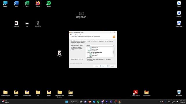186x104 pixels.
Task: Open the taskbar clock and date
Action: point(182,102)
